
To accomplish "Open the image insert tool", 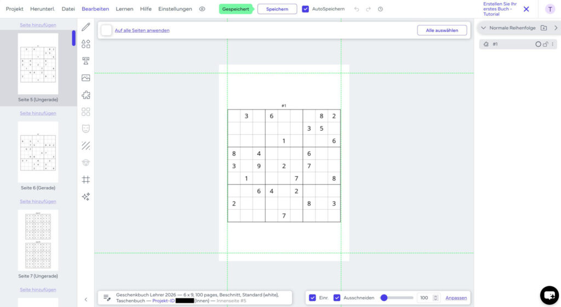I will pos(86,78).
